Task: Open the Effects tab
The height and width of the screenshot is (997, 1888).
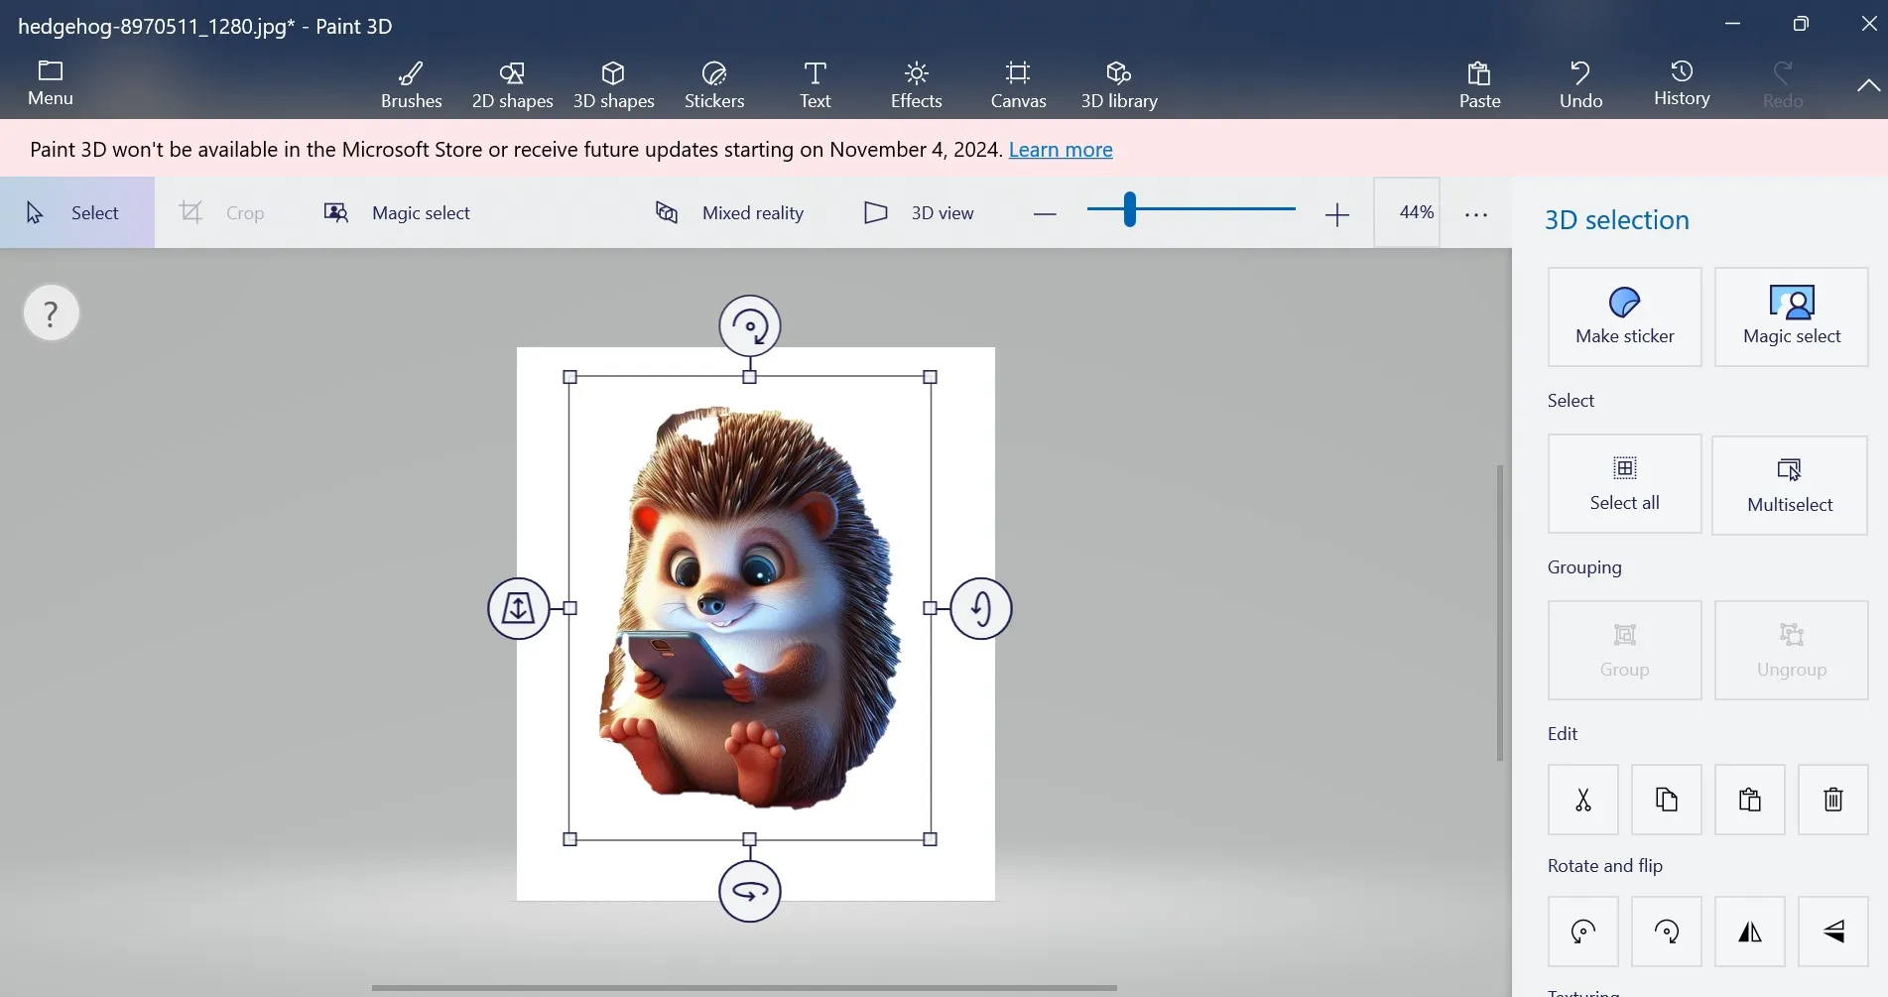Action: coord(916,84)
